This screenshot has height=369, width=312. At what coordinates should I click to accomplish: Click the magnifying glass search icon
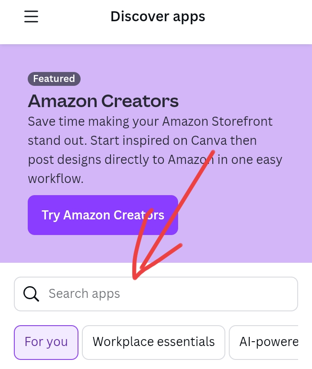click(31, 294)
